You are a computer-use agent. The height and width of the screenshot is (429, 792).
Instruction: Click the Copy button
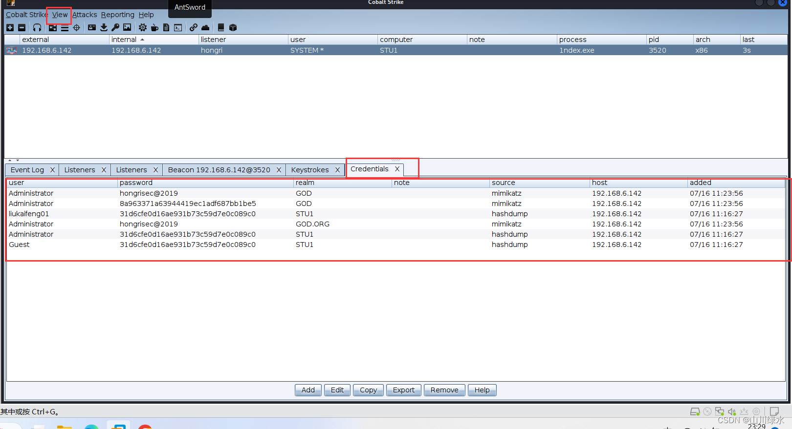pyautogui.click(x=368, y=390)
